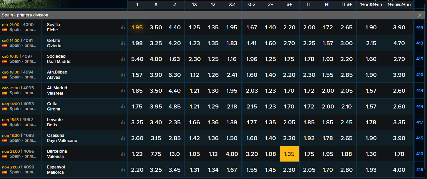Select the 1X double chance column header
Viewport: 427px width, 179px height.
[x=194, y=5]
